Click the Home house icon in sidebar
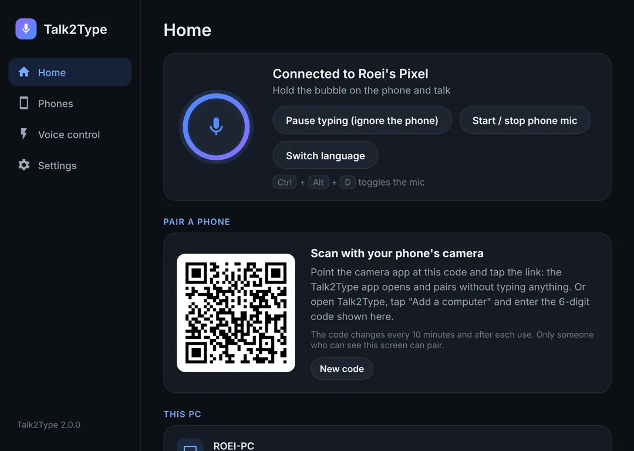 point(24,72)
